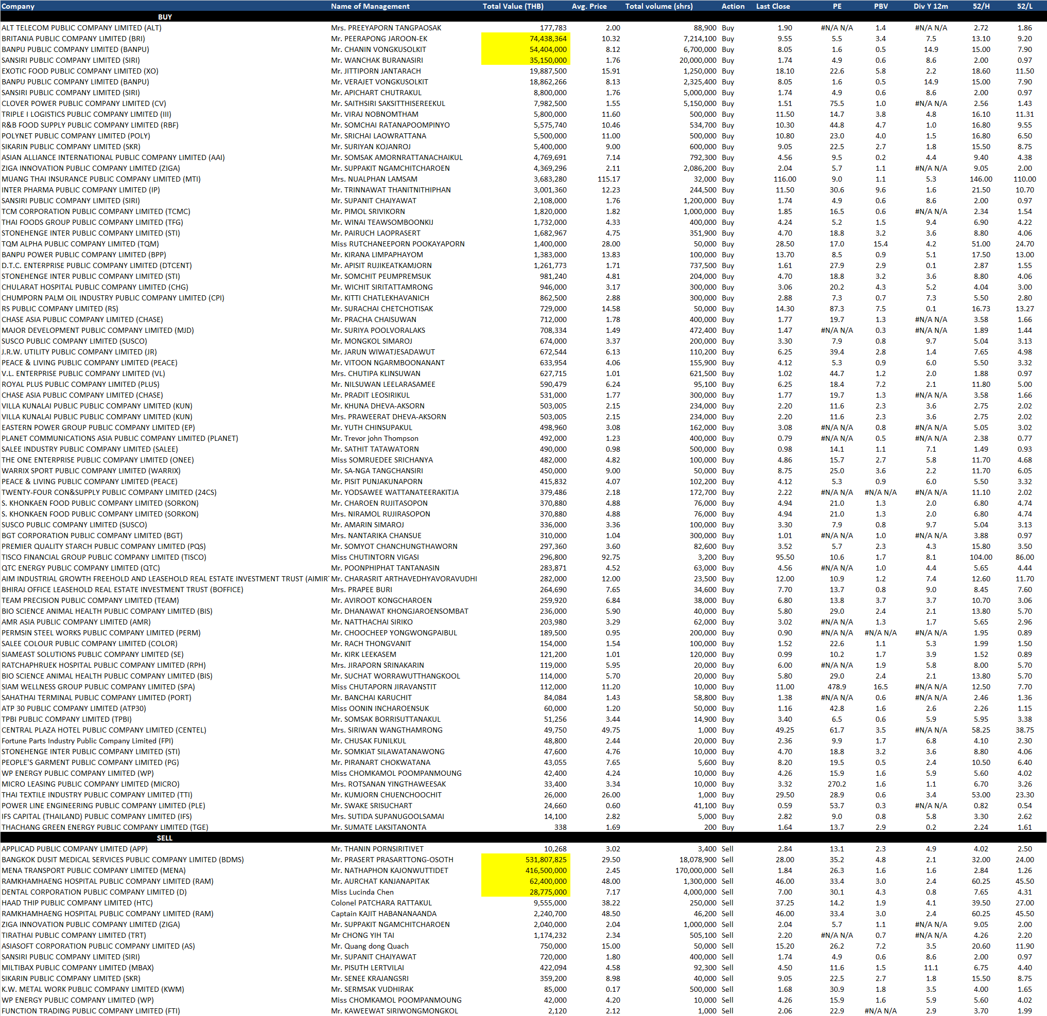Click TRIPLE I LOGISTICS company cell
The height and width of the screenshot is (1016, 1047).
click(86, 114)
